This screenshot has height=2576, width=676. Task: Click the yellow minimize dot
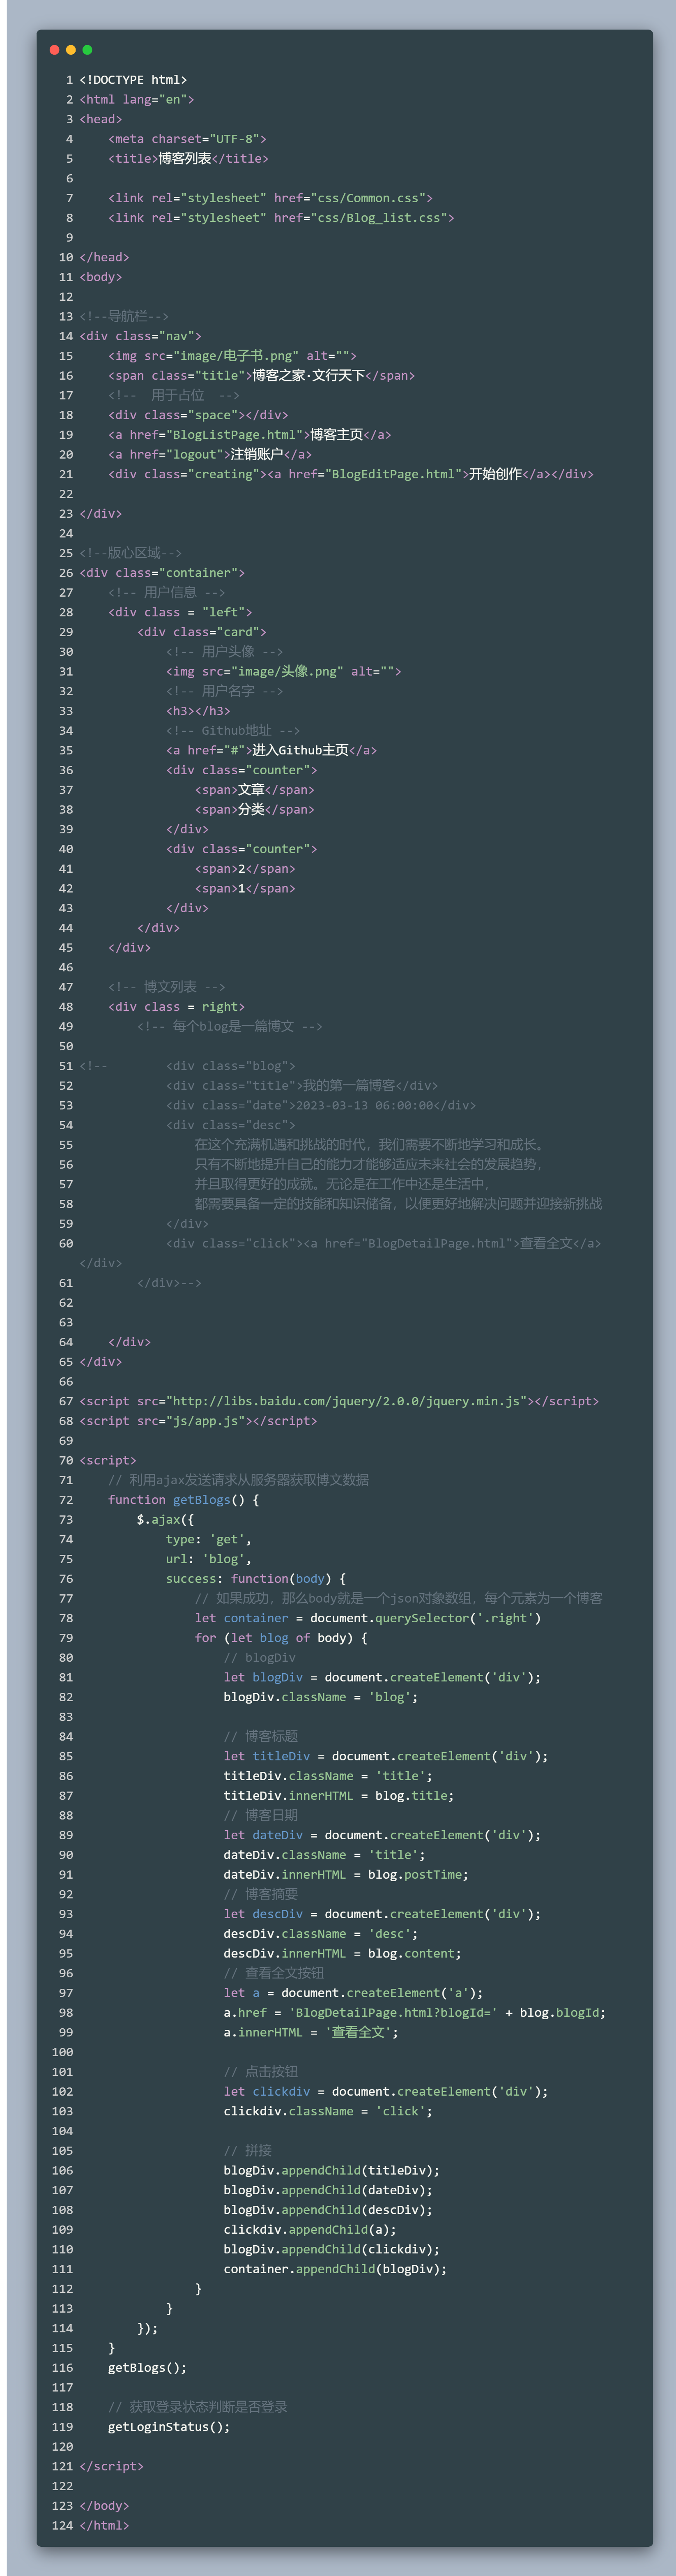tap(71, 50)
